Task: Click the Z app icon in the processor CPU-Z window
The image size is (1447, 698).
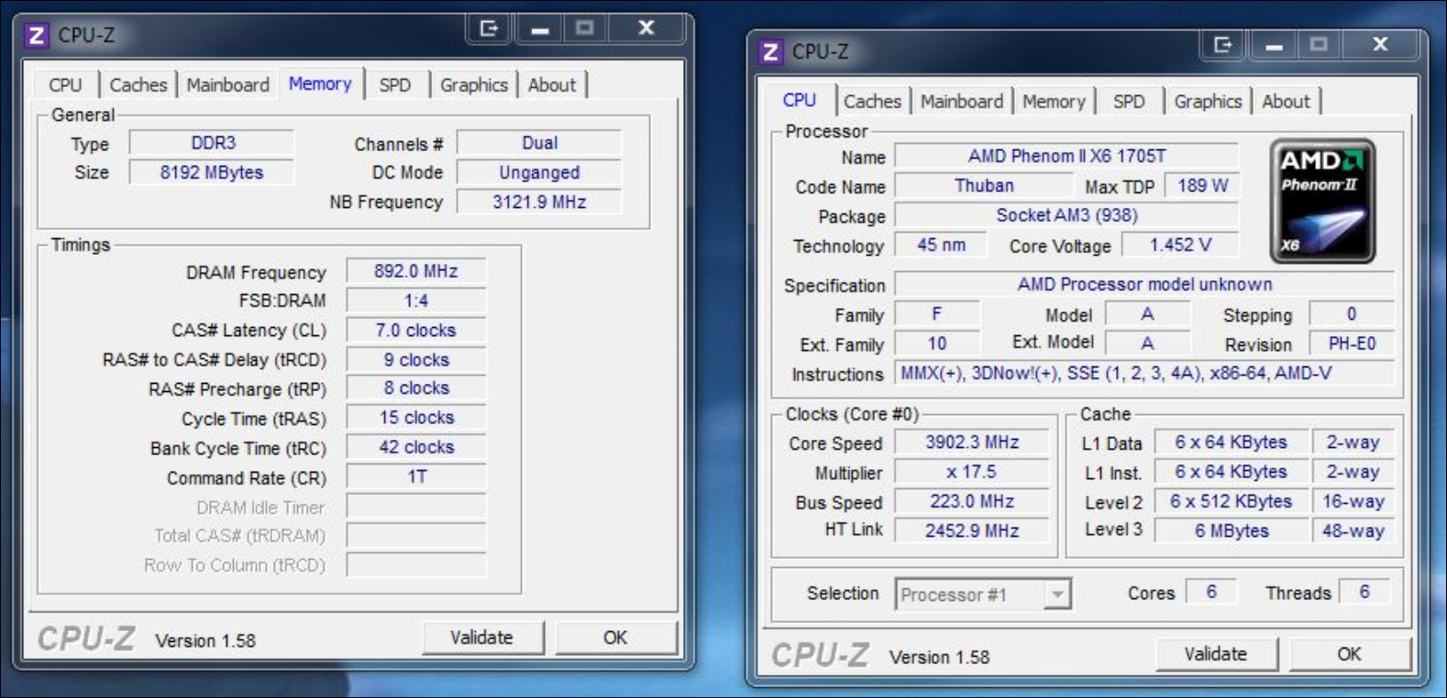Action: (x=770, y=52)
